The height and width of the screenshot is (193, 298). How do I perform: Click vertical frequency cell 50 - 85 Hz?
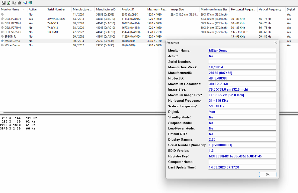coord(265,37)
